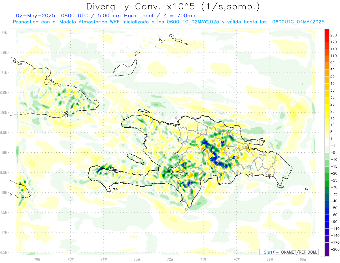The image size is (340, 263).
Task: Click the "75W" longitude label
Action: [71, 259]
